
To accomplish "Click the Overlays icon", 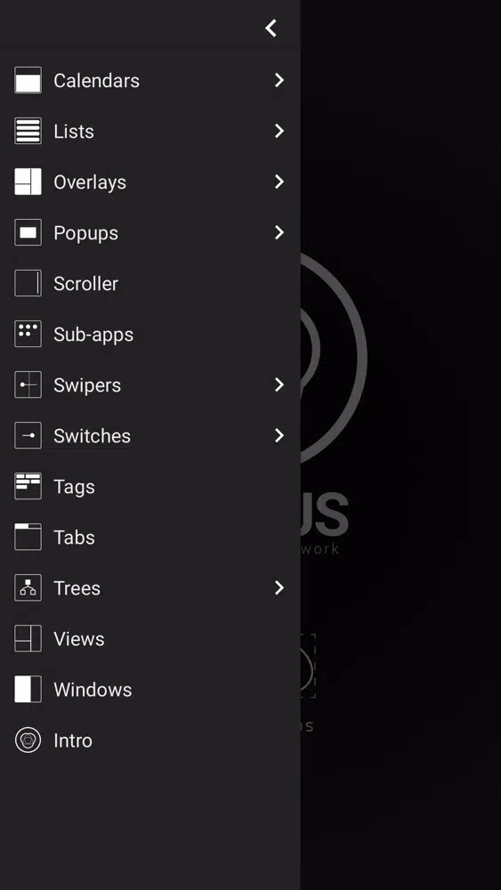I will click(x=28, y=182).
